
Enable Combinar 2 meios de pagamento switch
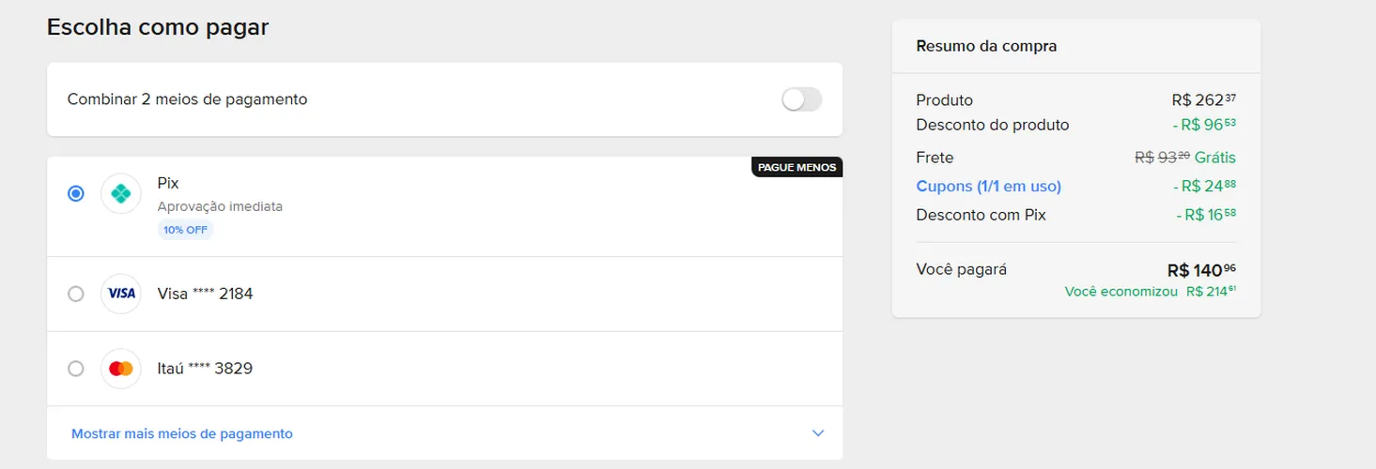tap(802, 99)
